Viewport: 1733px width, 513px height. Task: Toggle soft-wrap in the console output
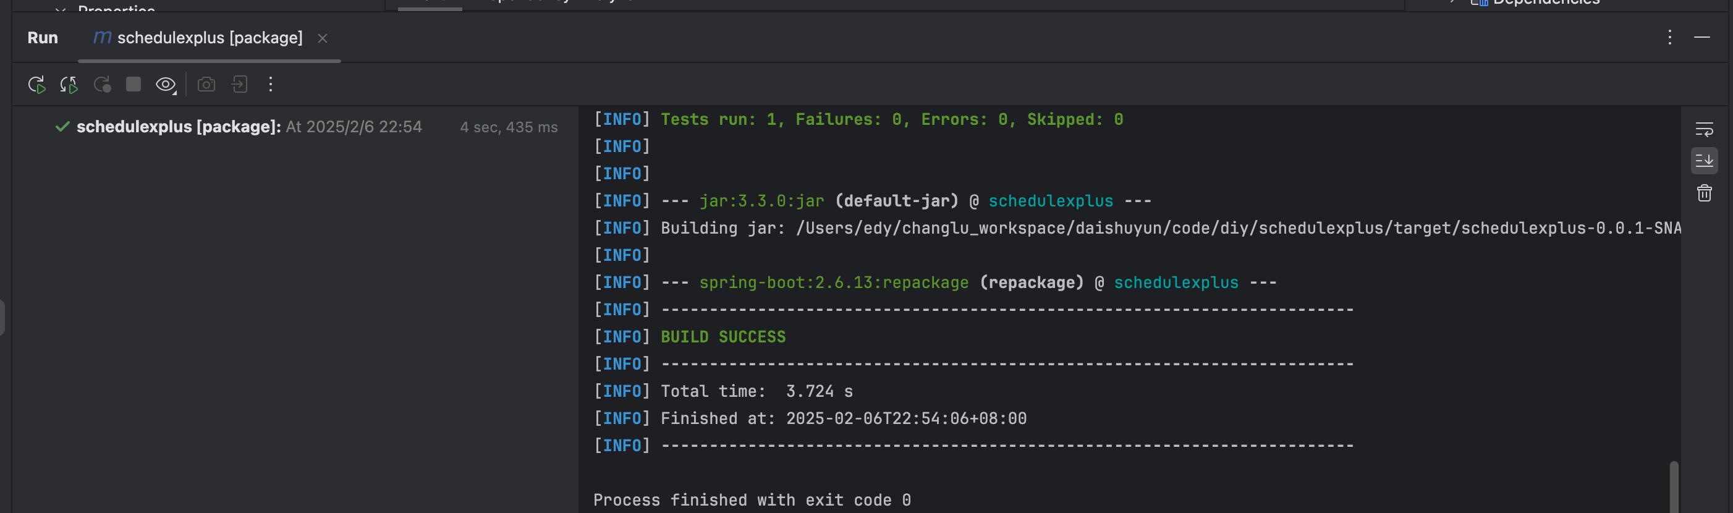click(1704, 129)
